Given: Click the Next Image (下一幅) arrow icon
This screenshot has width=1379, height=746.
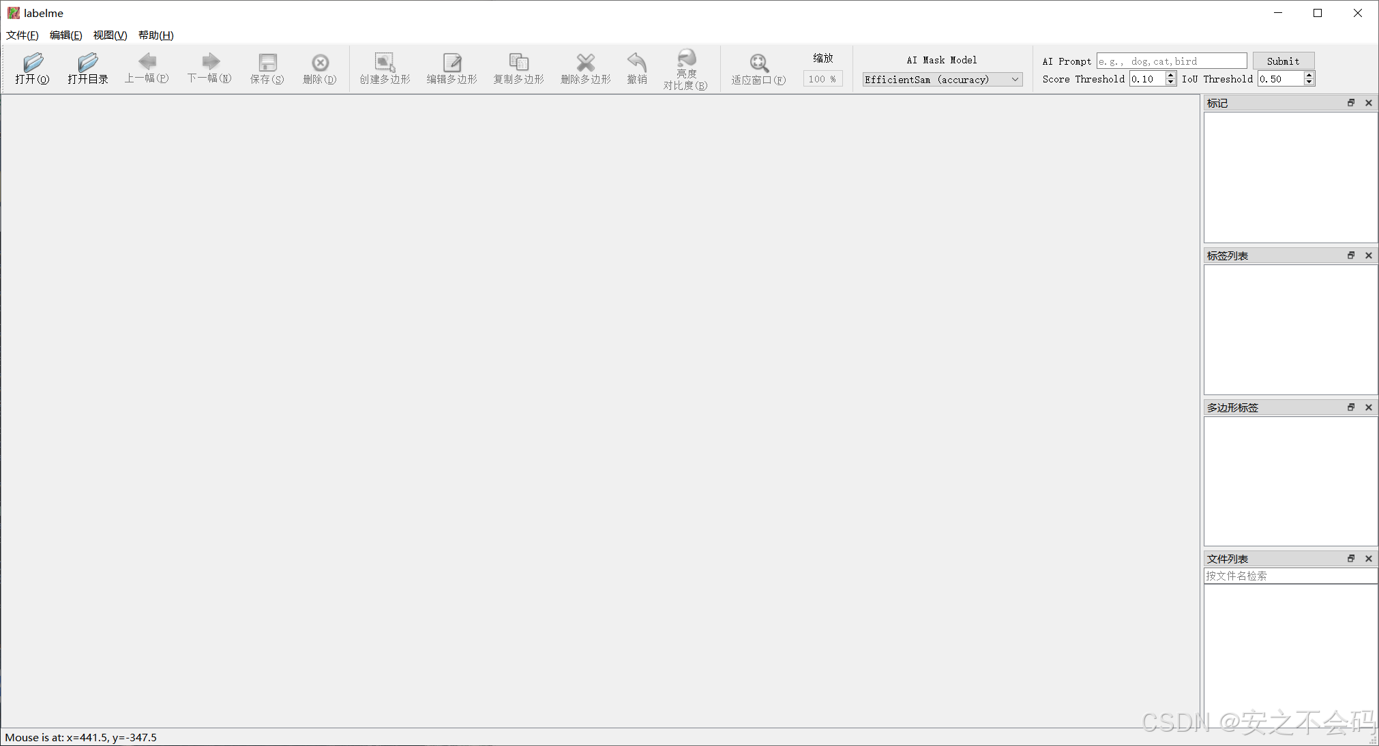Looking at the screenshot, I should (x=210, y=61).
